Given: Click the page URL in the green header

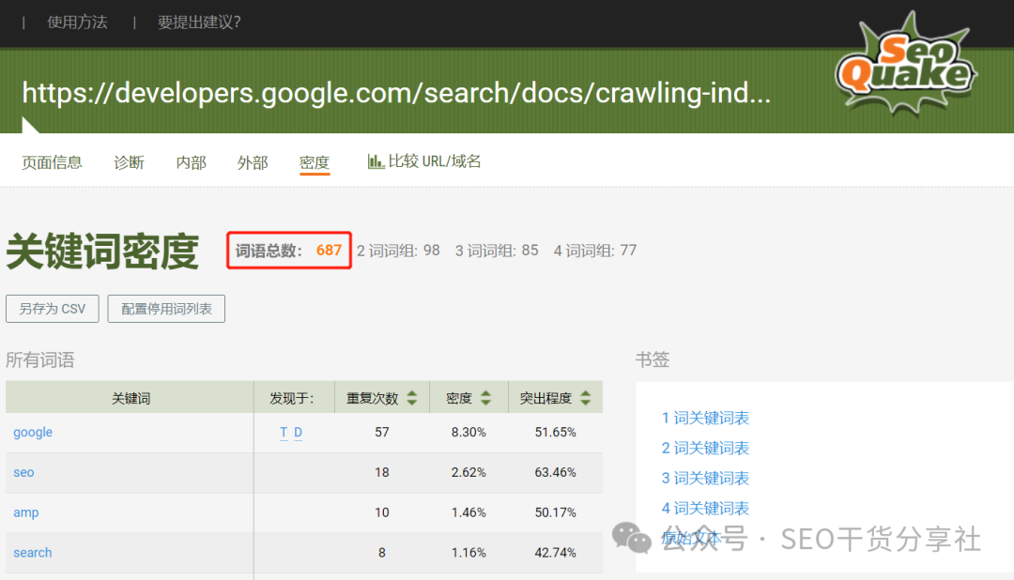Looking at the screenshot, I should [396, 93].
